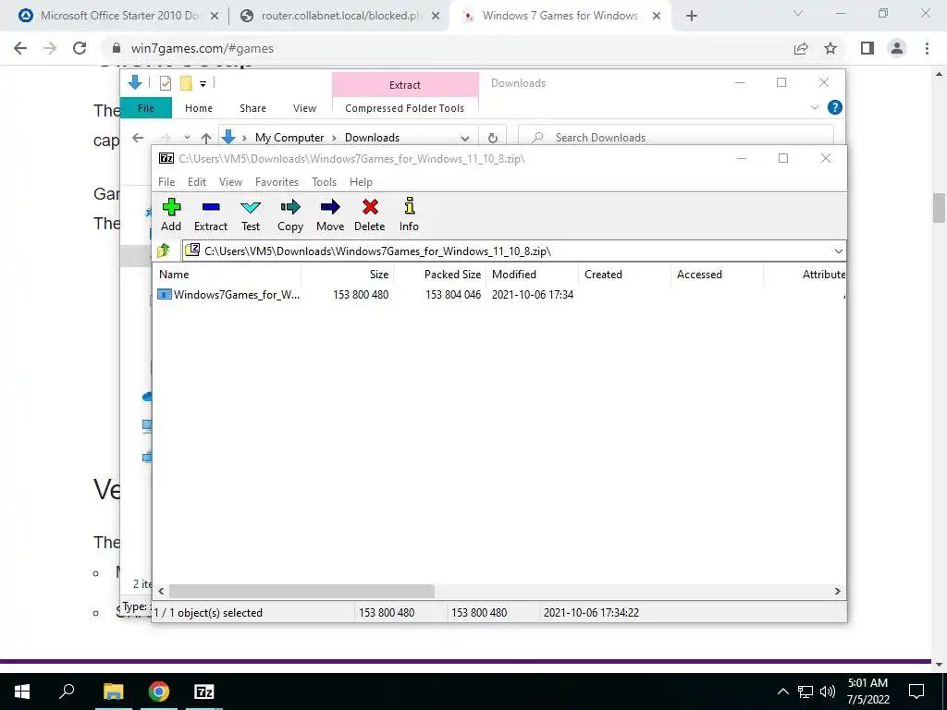Expand Explorer address bar history dropdown
The image size is (947, 710).
(x=465, y=138)
